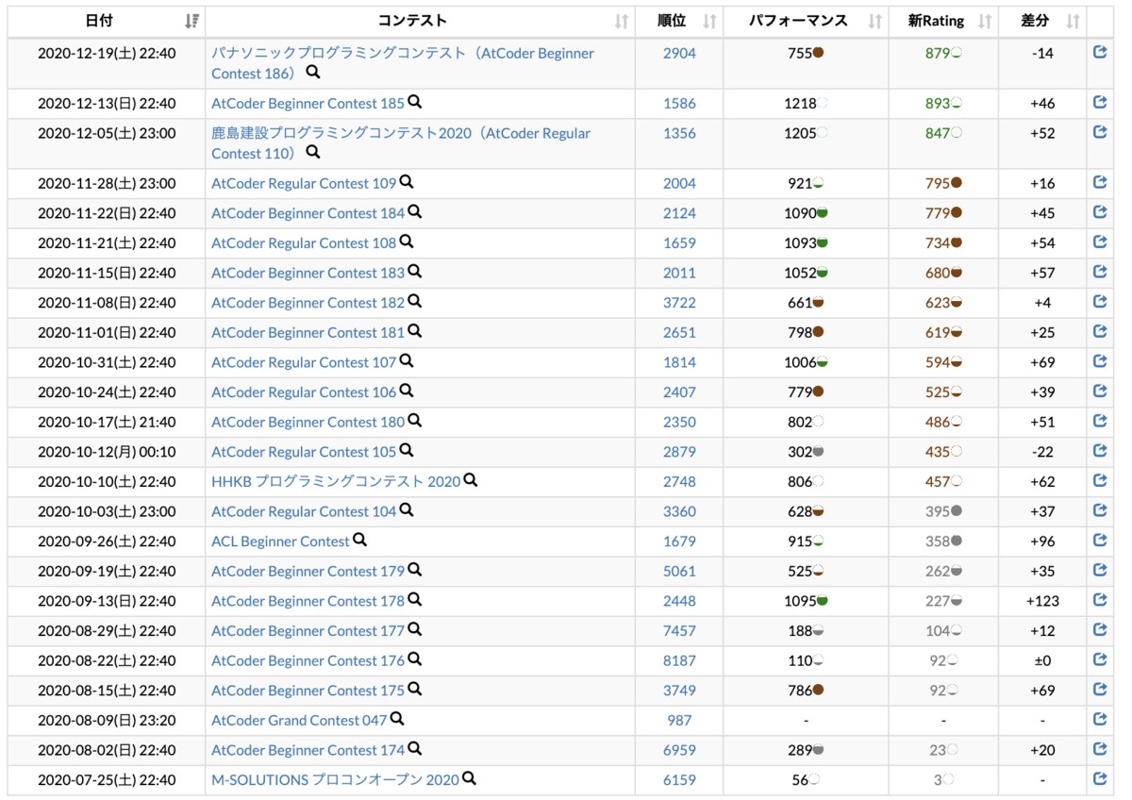Click share icon in Beginner Contest 174 row
This screenshot has width=1132, height=800.
coord(1099,749)
